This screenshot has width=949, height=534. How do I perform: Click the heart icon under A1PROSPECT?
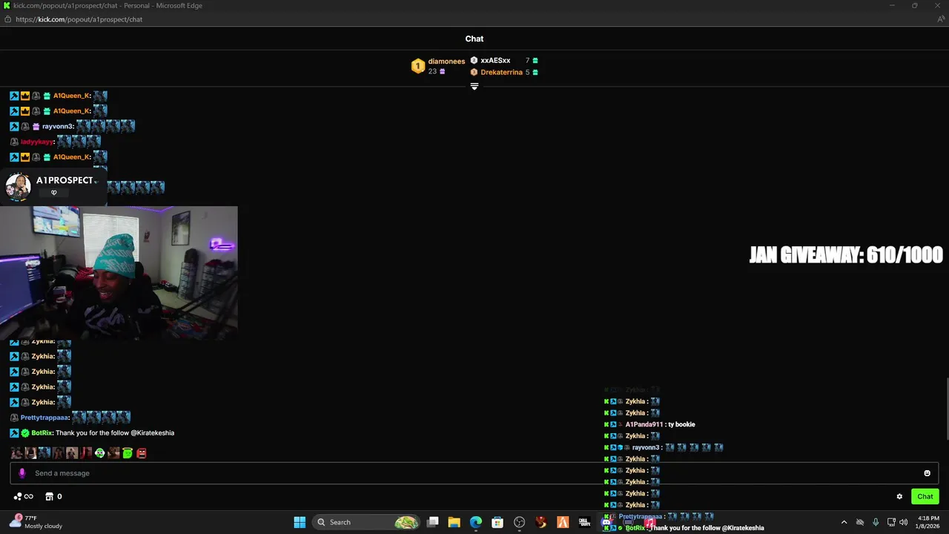(x=53, y=193)
